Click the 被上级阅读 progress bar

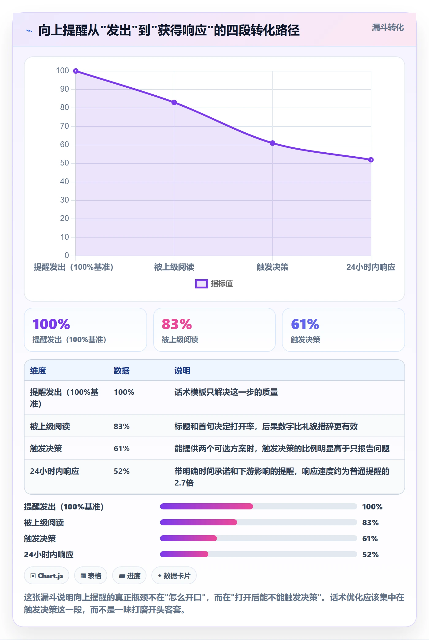259,522
